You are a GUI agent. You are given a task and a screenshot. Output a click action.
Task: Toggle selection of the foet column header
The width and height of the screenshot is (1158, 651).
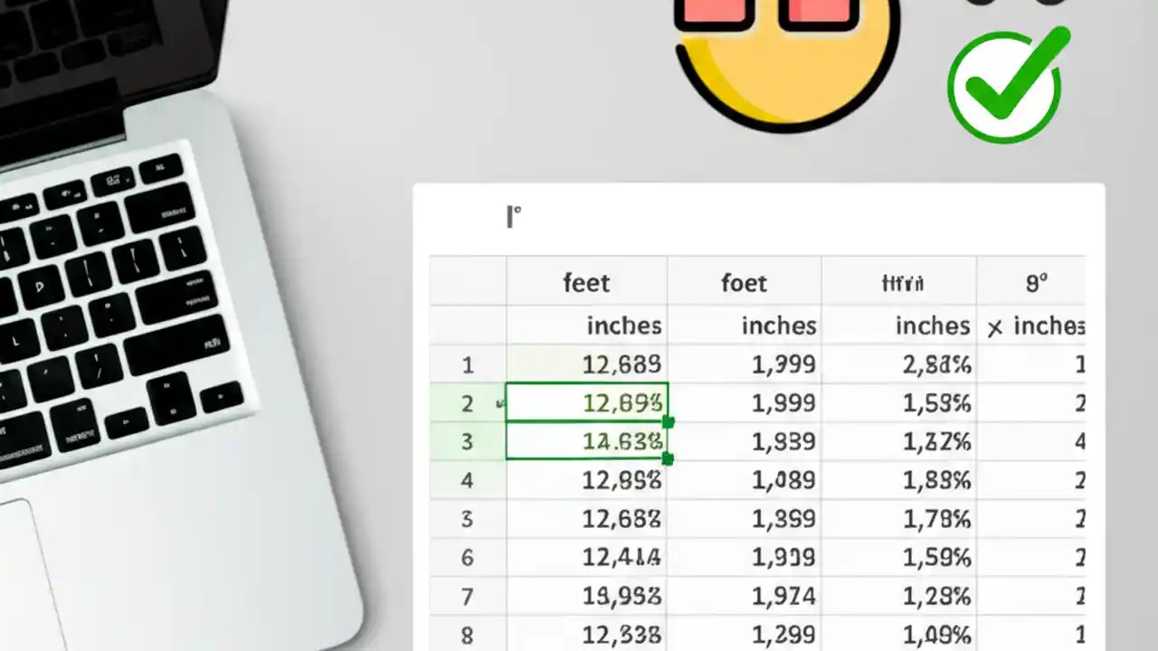744,282
